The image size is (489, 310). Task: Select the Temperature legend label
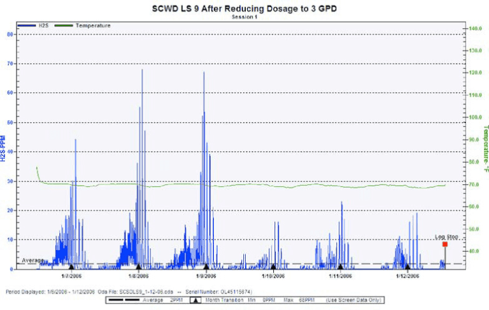(93, 26)
